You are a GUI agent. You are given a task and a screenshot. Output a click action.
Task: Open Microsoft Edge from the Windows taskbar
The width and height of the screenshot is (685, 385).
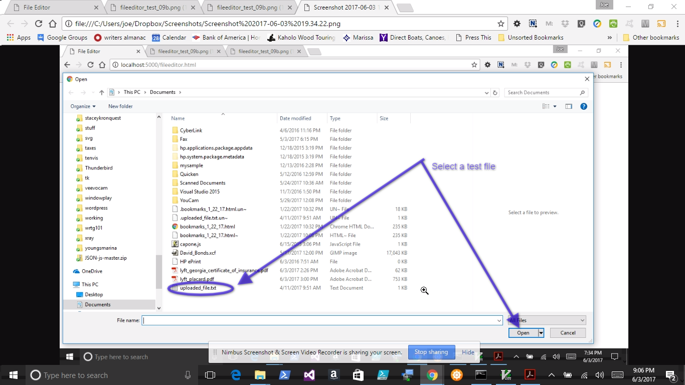236,375
